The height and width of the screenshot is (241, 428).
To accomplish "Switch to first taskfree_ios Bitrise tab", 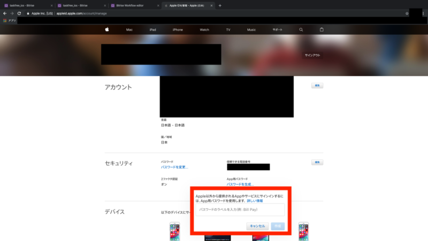I will pos(27,5).
